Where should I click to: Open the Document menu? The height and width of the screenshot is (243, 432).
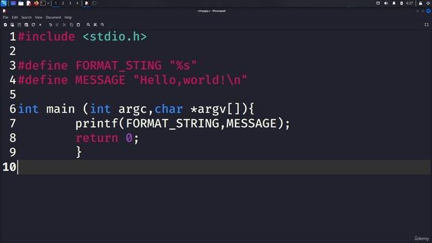(53, 18)
